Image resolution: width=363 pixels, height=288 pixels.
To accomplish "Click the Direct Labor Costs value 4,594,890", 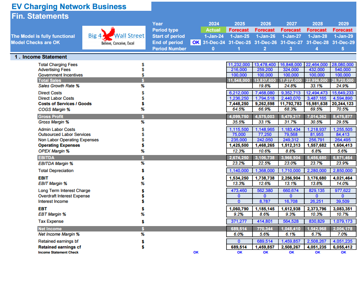I will coord(343,98).
